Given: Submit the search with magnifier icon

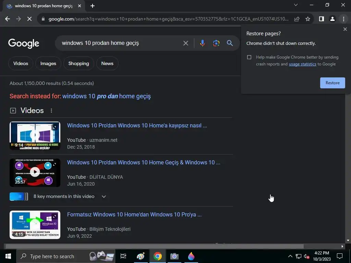Looking at the screenshot, I should pos(230,43).
